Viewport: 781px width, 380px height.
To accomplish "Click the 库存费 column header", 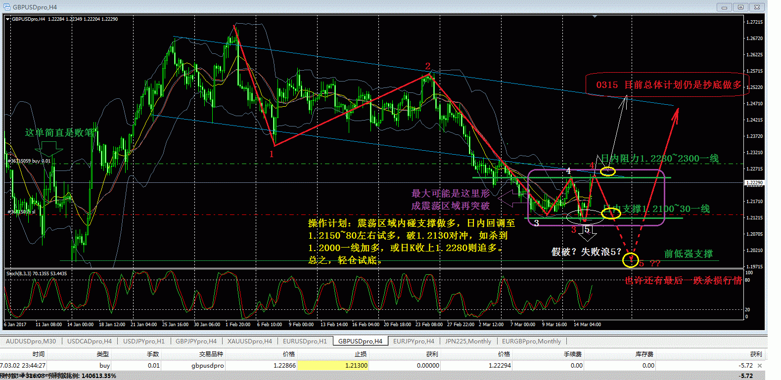I will (x=644, y=354).
